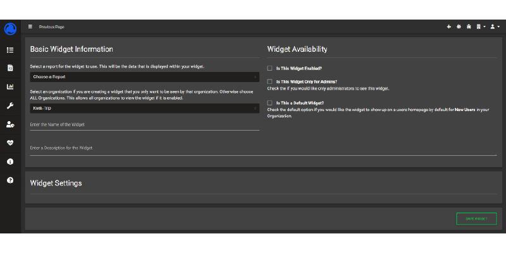
Task: Open the bar chart sidebar icon
Action: 10,86
